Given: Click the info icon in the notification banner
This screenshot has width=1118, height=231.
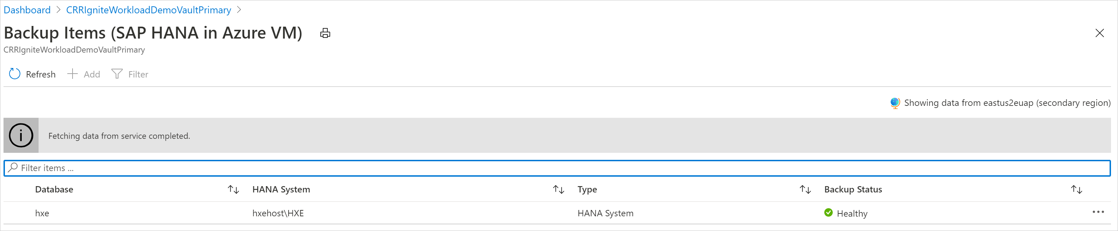Looking at the screenshot, I should pos(20,135).
